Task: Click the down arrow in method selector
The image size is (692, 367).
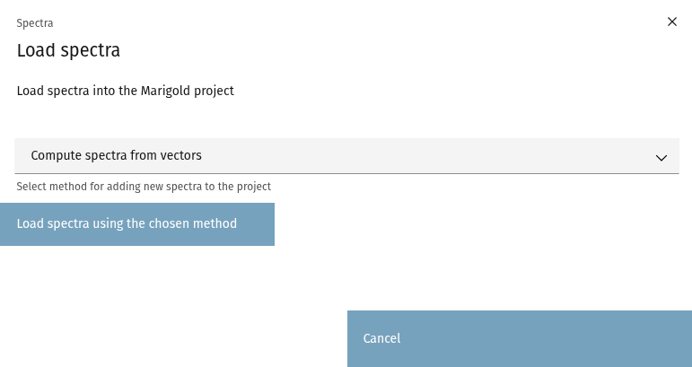Action: (661, 157)
